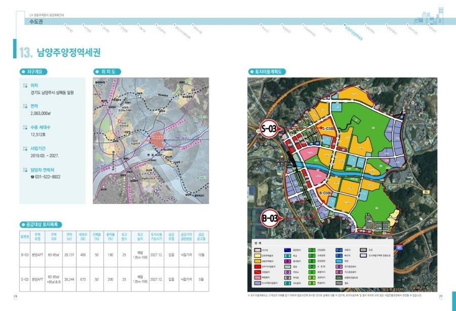Click the 'B-03' block name table cell

(x=25, y=255)
